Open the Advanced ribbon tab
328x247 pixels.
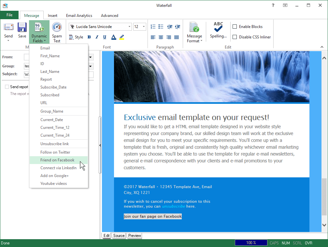[109, 16]
